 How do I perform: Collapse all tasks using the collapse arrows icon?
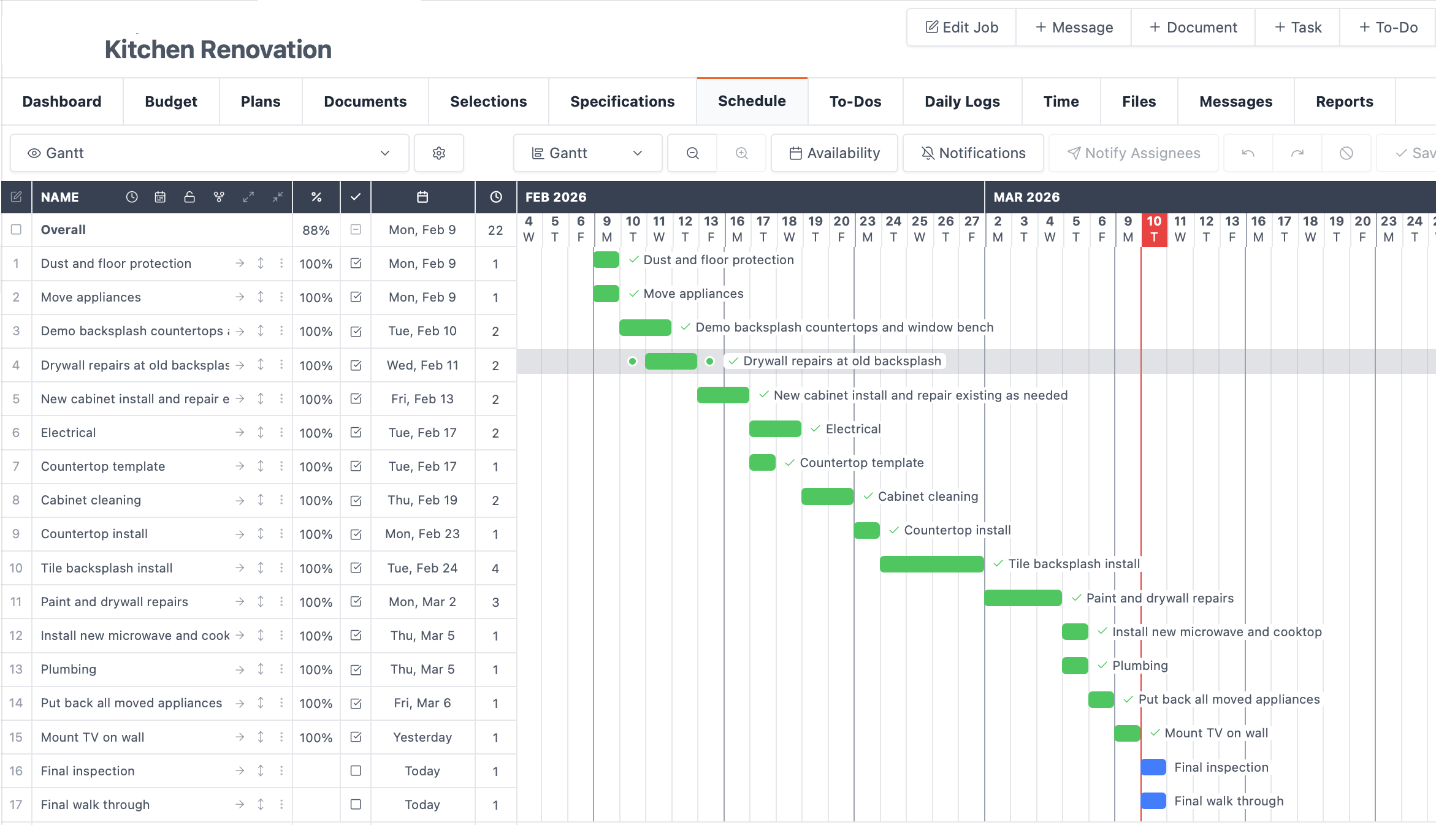point(278,197)
